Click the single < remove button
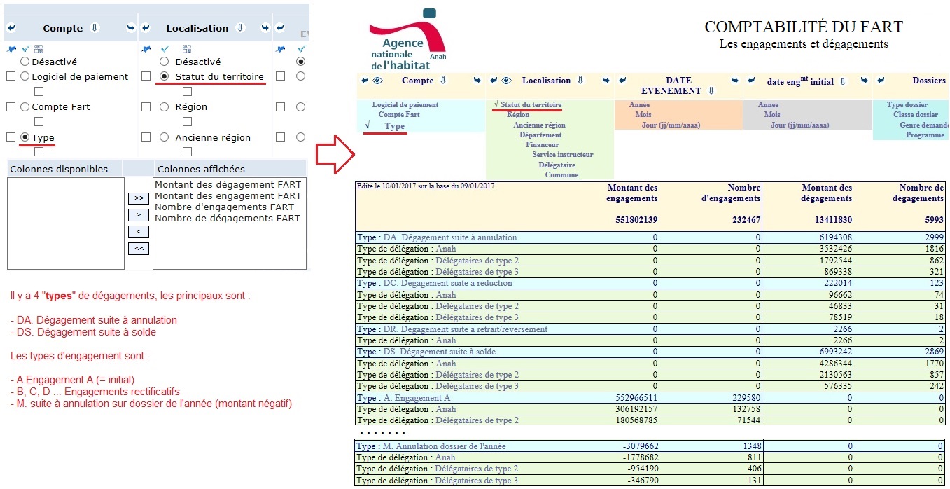 pos(139,232)
